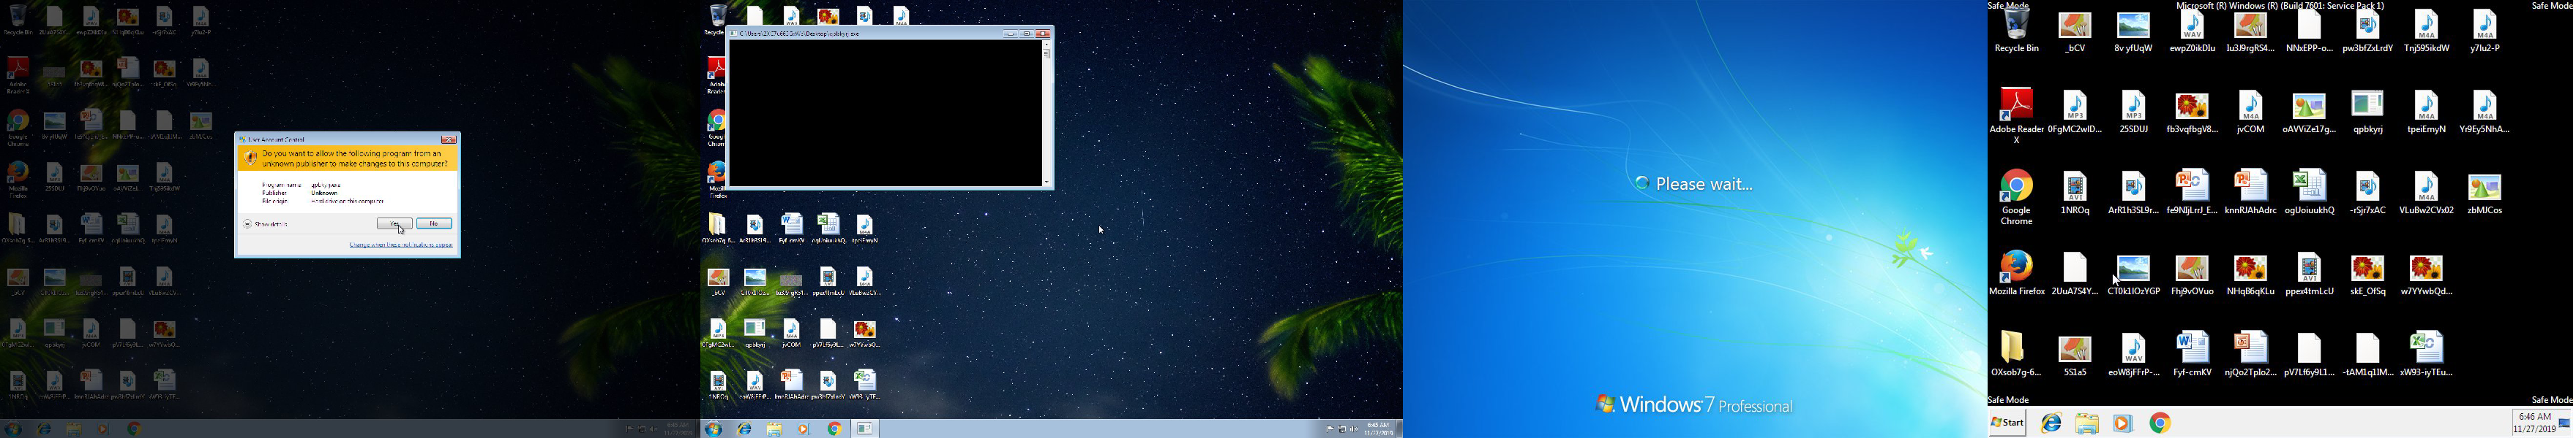Launch Chrome from Safe Mode taskbar
Screen dimensions: 2576x438
click(2160, 424)
